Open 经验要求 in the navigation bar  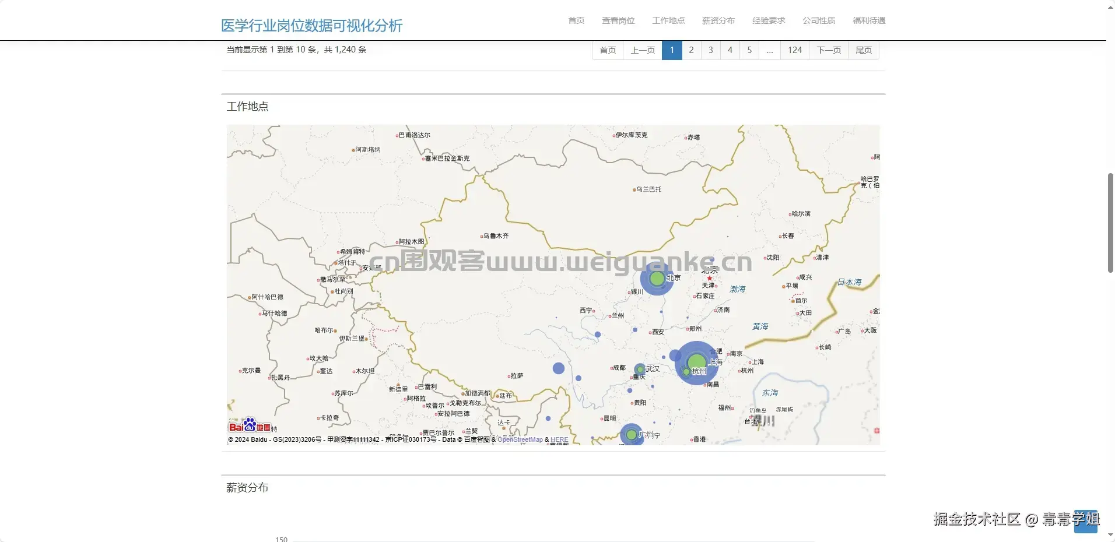point(769,20)
